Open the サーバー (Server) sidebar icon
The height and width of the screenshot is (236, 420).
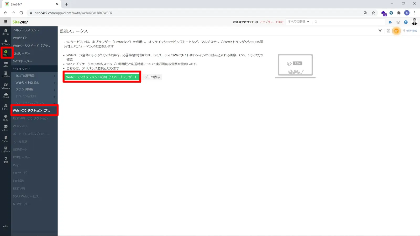tap(6, 75)
